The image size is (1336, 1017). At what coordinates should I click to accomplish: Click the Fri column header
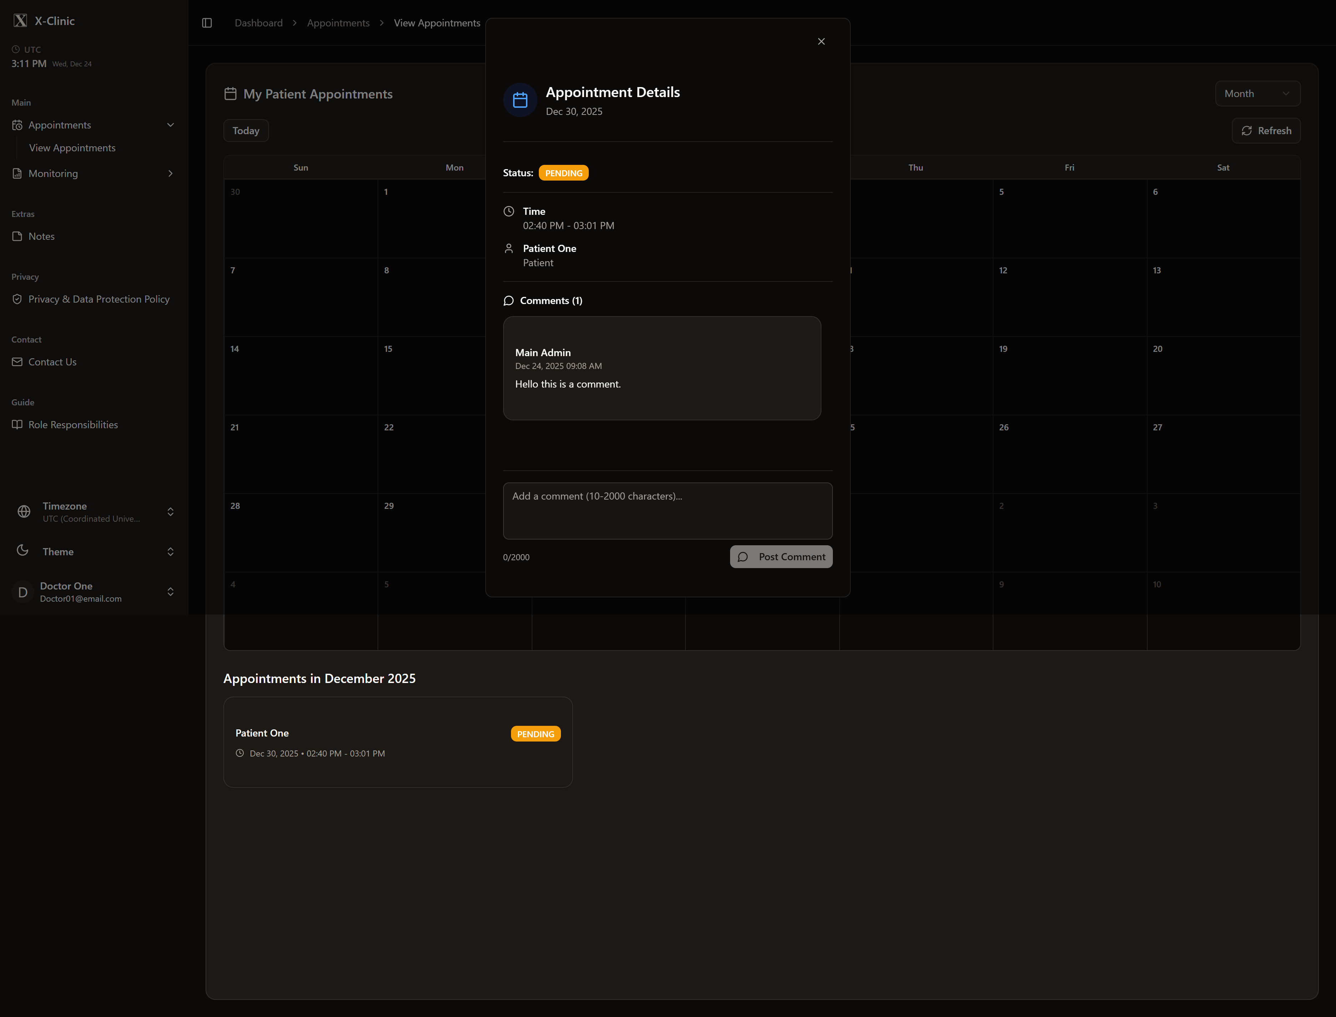tap(1069, 168)
